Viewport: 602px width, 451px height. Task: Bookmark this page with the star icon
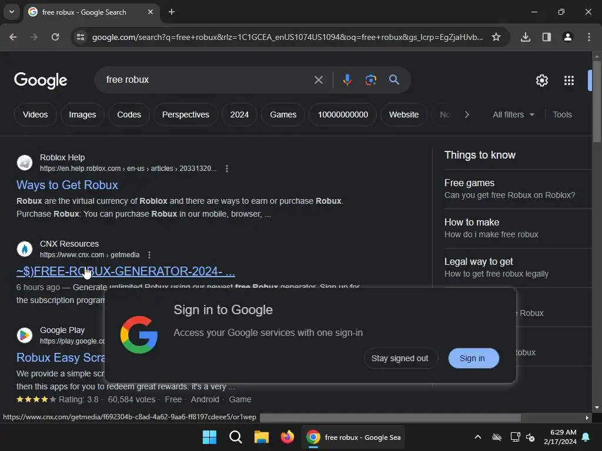[x=496, y=37]
